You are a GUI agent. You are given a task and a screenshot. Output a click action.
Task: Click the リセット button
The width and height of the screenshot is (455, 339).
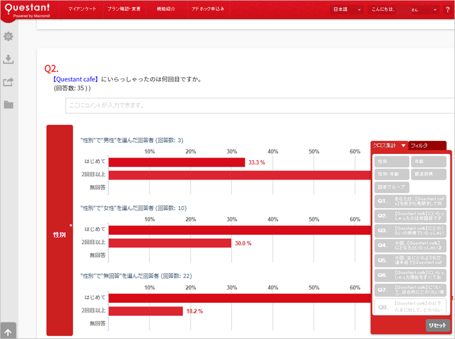point(437,325)
